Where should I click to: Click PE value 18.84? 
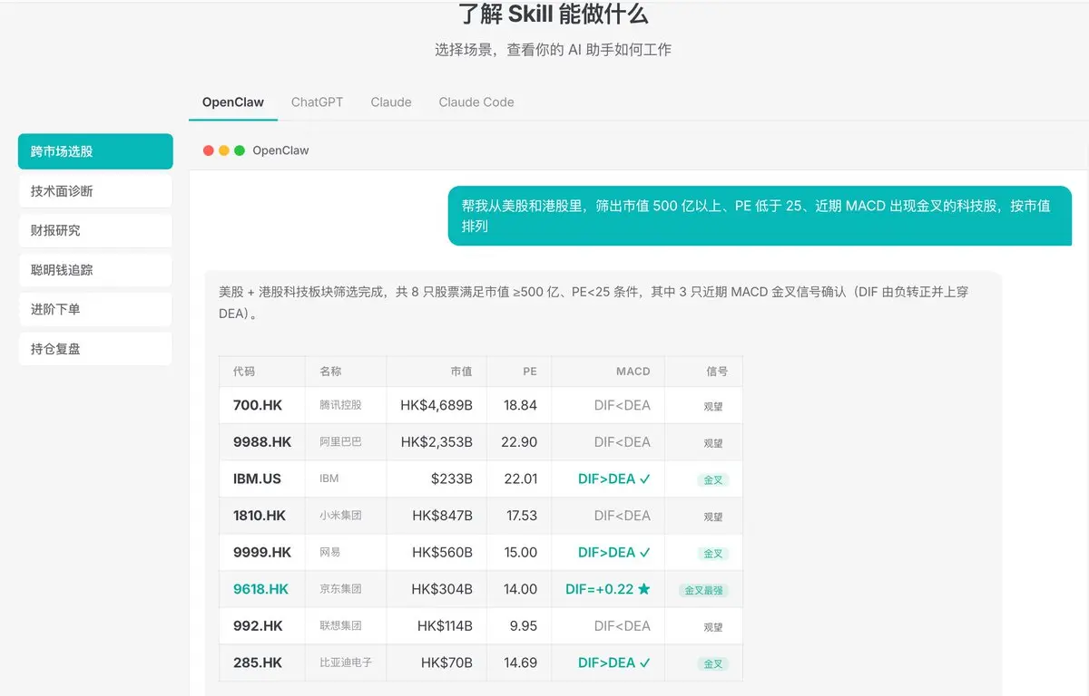pyautogui.click(x=520, y=405)
